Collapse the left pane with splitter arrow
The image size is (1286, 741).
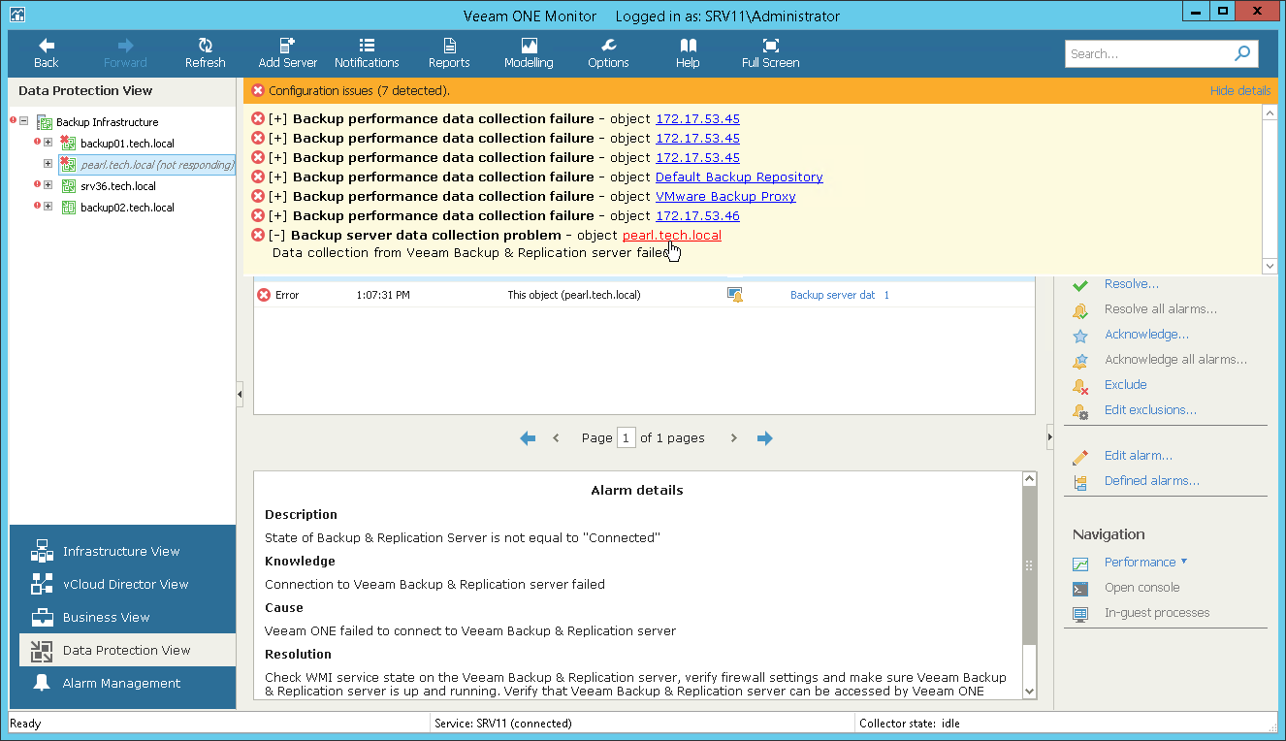click(240, 394)
